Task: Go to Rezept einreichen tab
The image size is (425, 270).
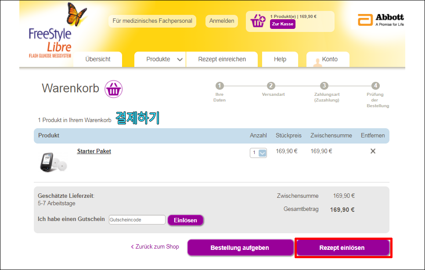Action: 222,59
